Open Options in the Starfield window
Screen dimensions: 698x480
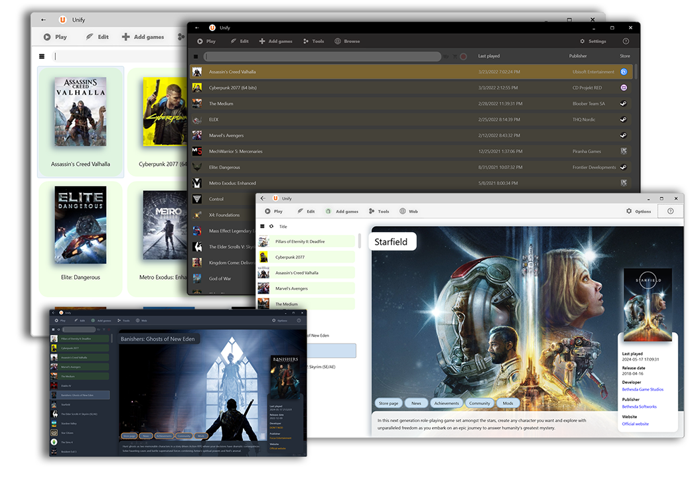pos(638,211)
